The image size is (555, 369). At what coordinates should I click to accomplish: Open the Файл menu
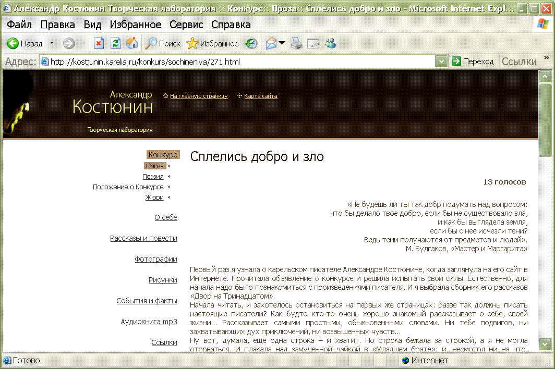[19, 24]
